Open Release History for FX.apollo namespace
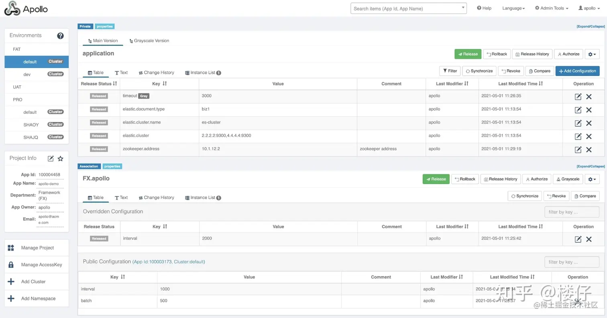Screen dimensions: 607x318 point(501,179)
